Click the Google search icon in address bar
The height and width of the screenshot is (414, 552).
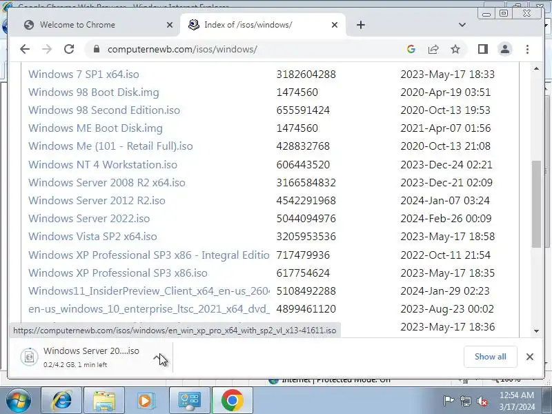point(411,49)
